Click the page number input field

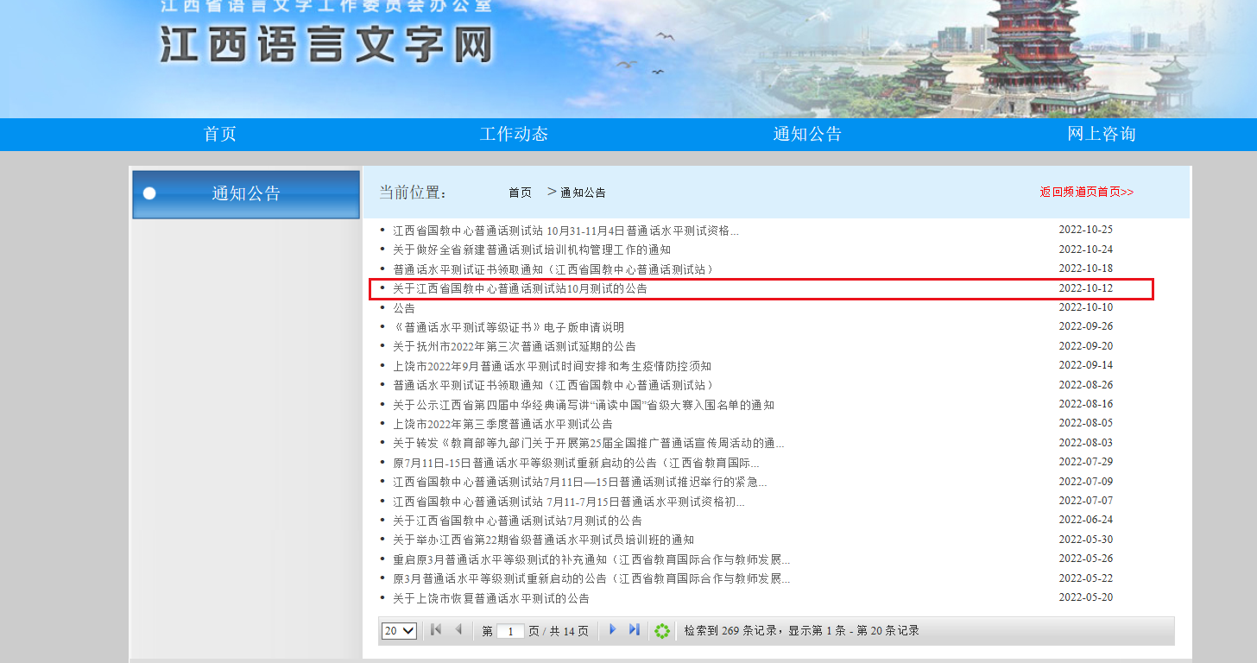(x=510, y=631)
